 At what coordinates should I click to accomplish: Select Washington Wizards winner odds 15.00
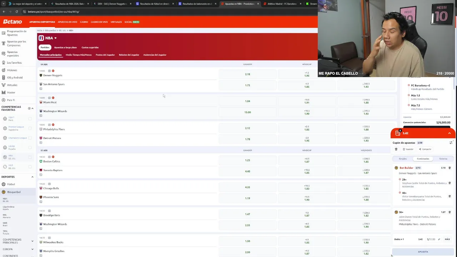(x=247, y=112)
